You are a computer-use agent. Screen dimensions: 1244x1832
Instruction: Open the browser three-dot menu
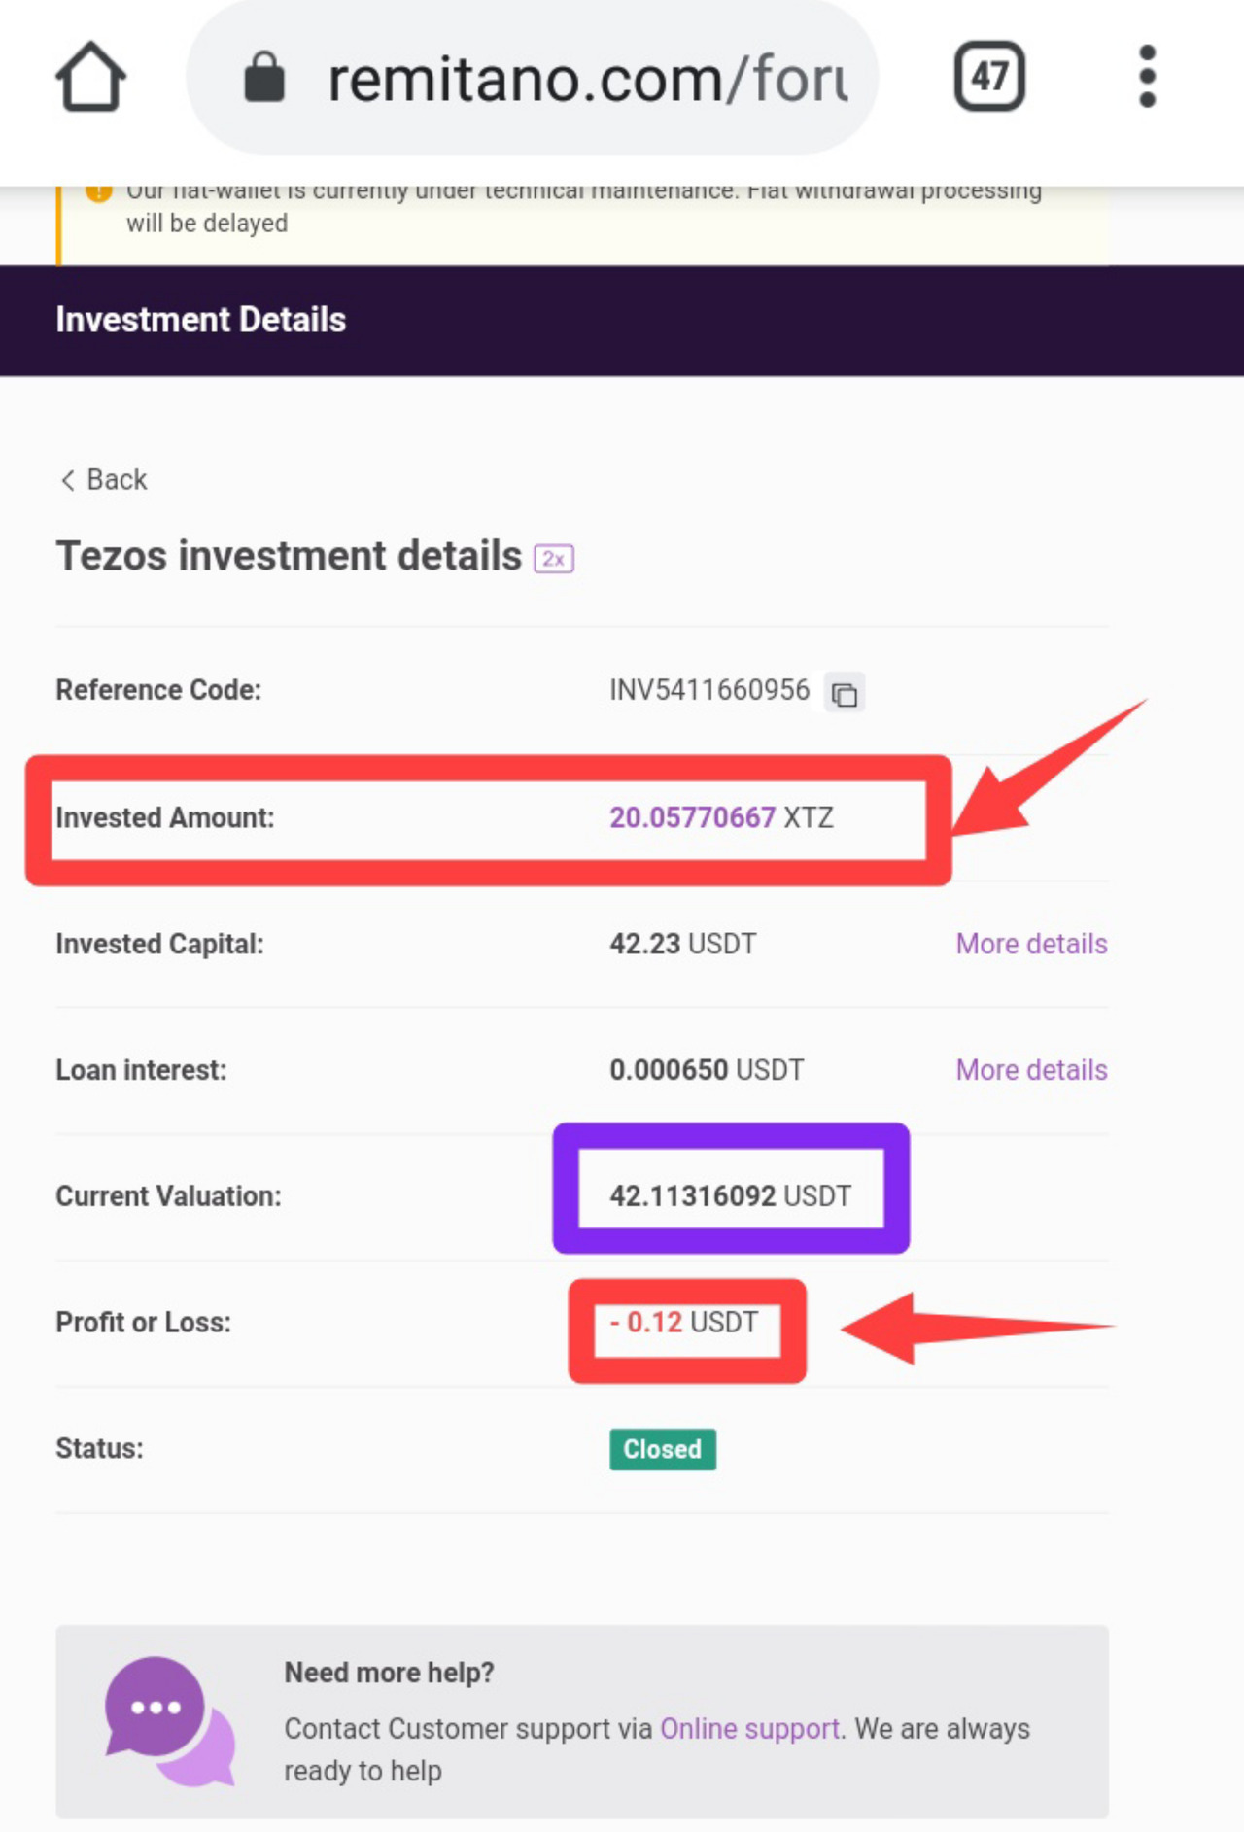coord(1147,76)
